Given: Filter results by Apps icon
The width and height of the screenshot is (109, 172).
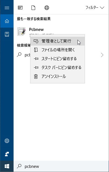Looking at the screenshot, I should (x=20, y=8).
